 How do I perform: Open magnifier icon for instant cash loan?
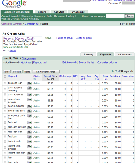point(30,153)
